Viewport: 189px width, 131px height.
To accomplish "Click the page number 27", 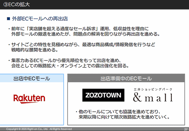I will [x=186, y=130].
